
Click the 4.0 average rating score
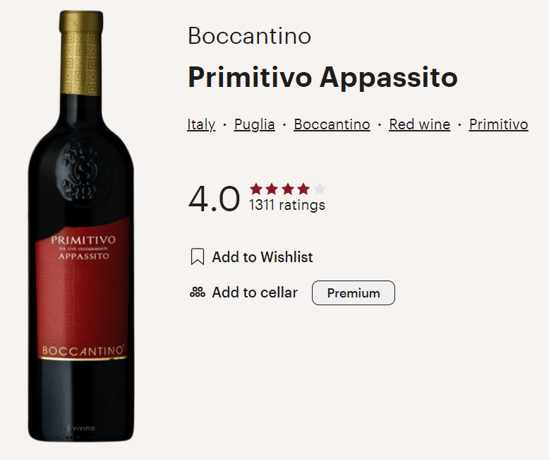point(214,199)
